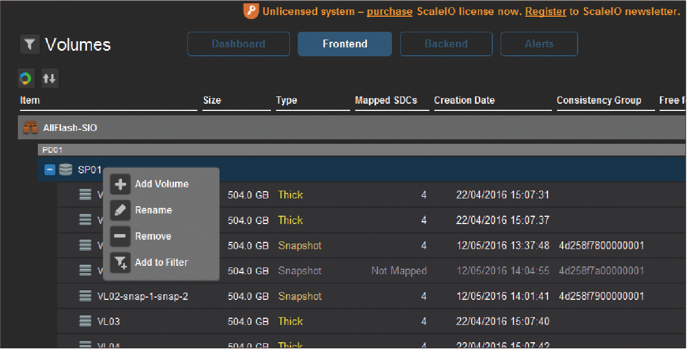Switch to the Backend view
688x350 pixels.
(446, 44)
